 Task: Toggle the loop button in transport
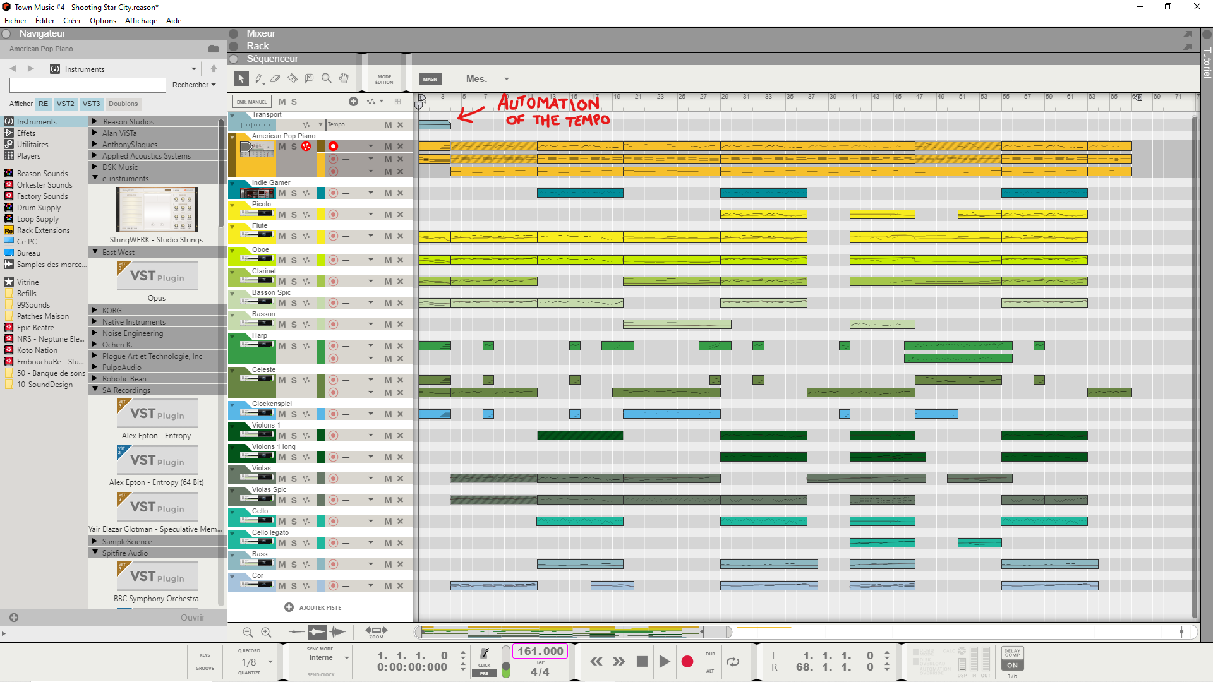click(x=733, y=661)
